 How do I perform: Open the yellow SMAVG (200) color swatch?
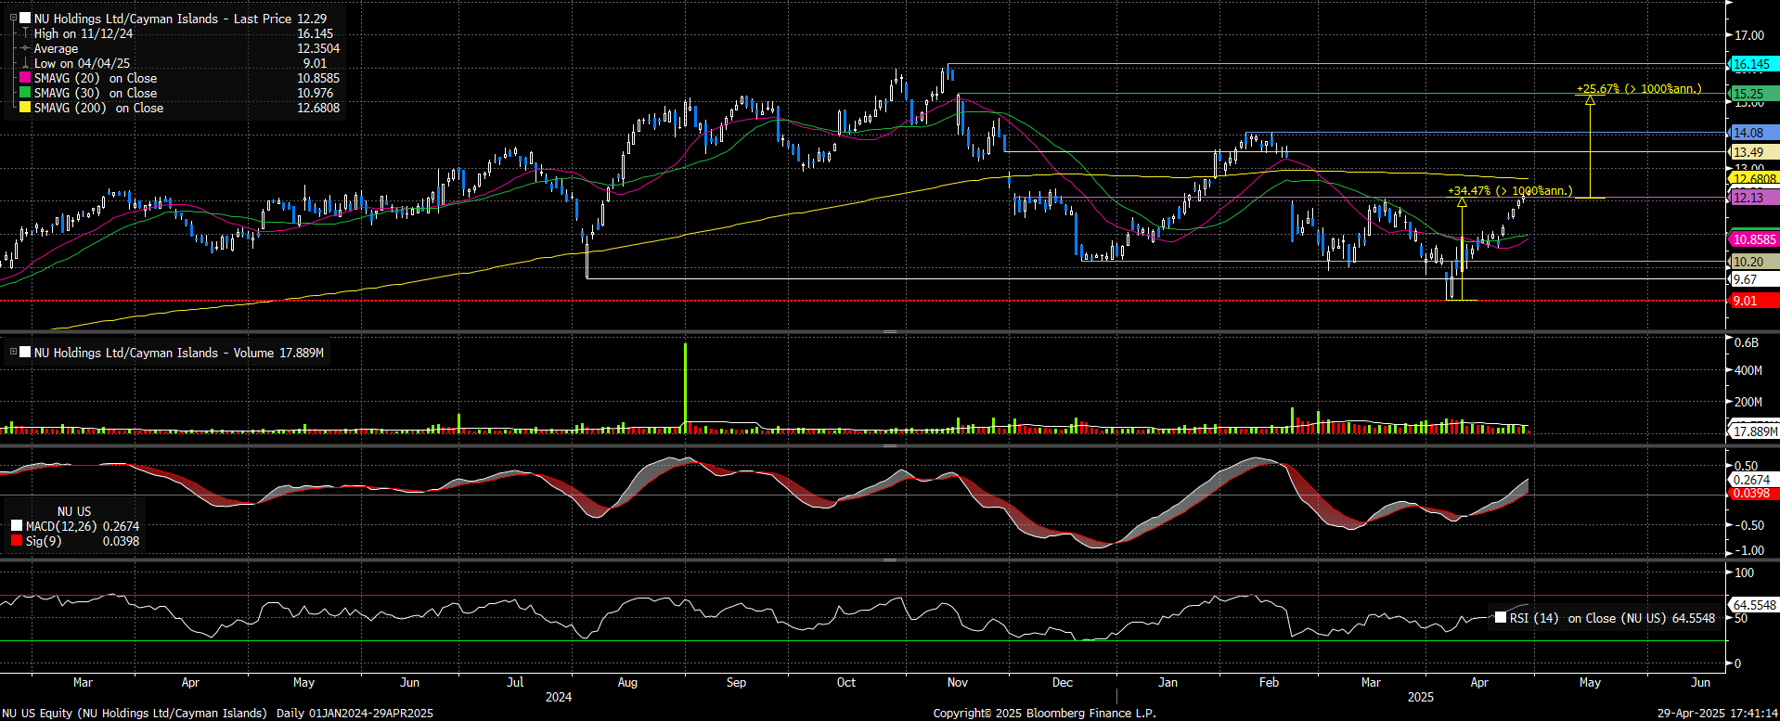[25, 108]
